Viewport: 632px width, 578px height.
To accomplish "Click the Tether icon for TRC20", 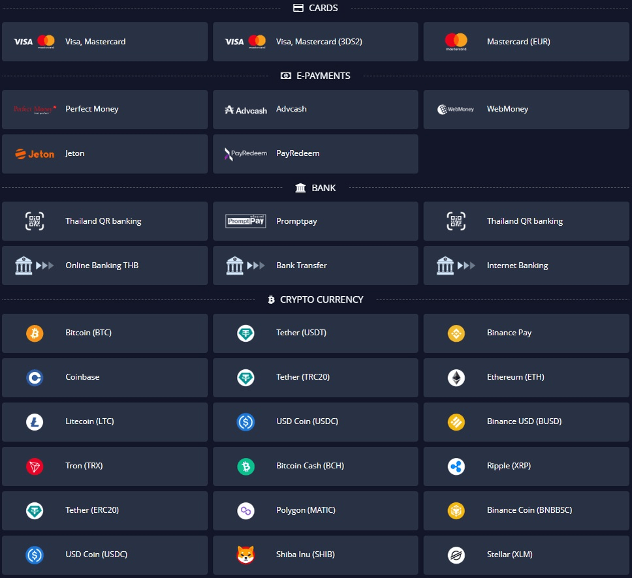I will pos(245,378).
